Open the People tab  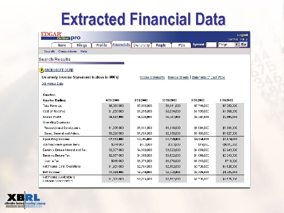tap(161, 45)
